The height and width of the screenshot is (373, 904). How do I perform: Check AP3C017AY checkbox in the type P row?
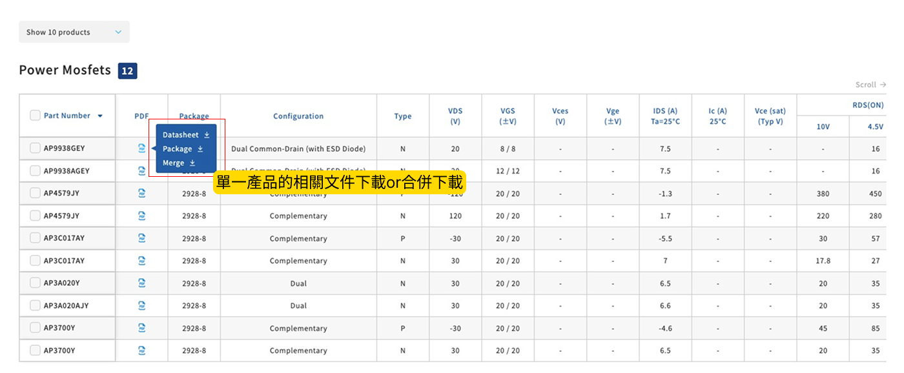pos(35,238)
